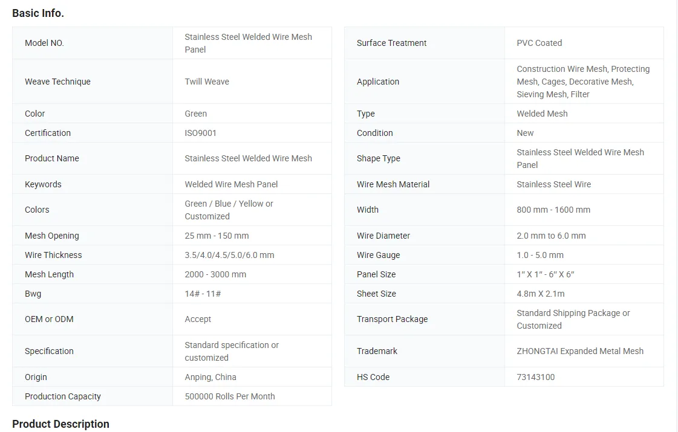
Task: Click the "14# - 11#" Bwg value
Action: (x=203, y=294)
